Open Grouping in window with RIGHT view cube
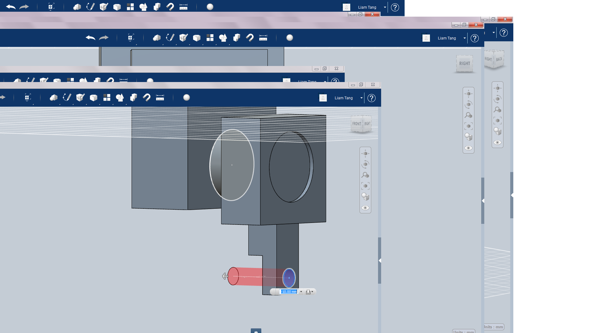The height and width of the screenshot is (333, 593). point(223,38)
